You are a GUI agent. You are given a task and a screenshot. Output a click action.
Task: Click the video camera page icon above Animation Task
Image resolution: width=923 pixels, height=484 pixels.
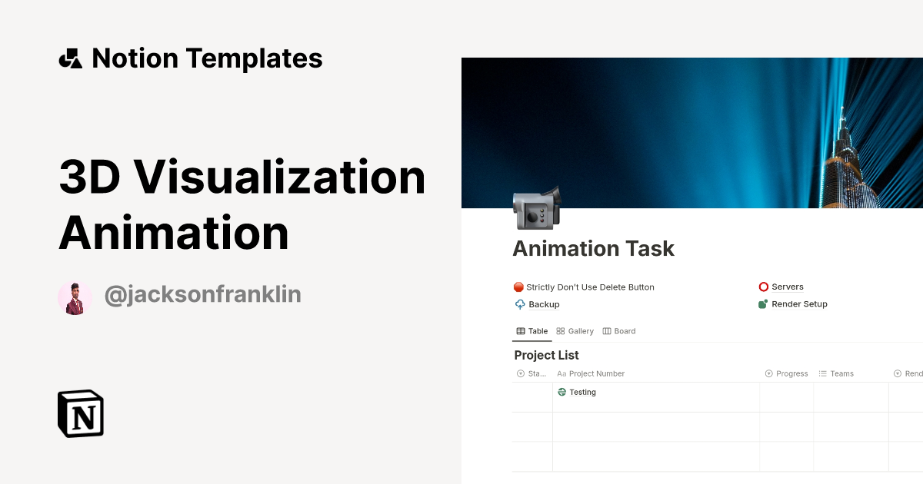point(538,207)
